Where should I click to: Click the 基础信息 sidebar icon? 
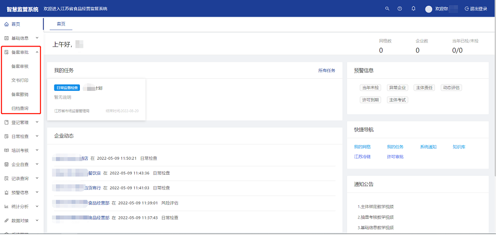click(6, 38)
